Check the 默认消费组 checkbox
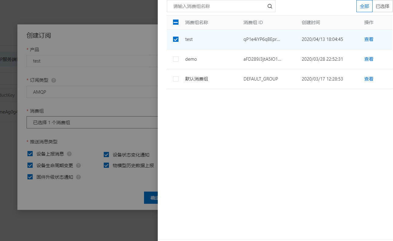 pos(176,79)
